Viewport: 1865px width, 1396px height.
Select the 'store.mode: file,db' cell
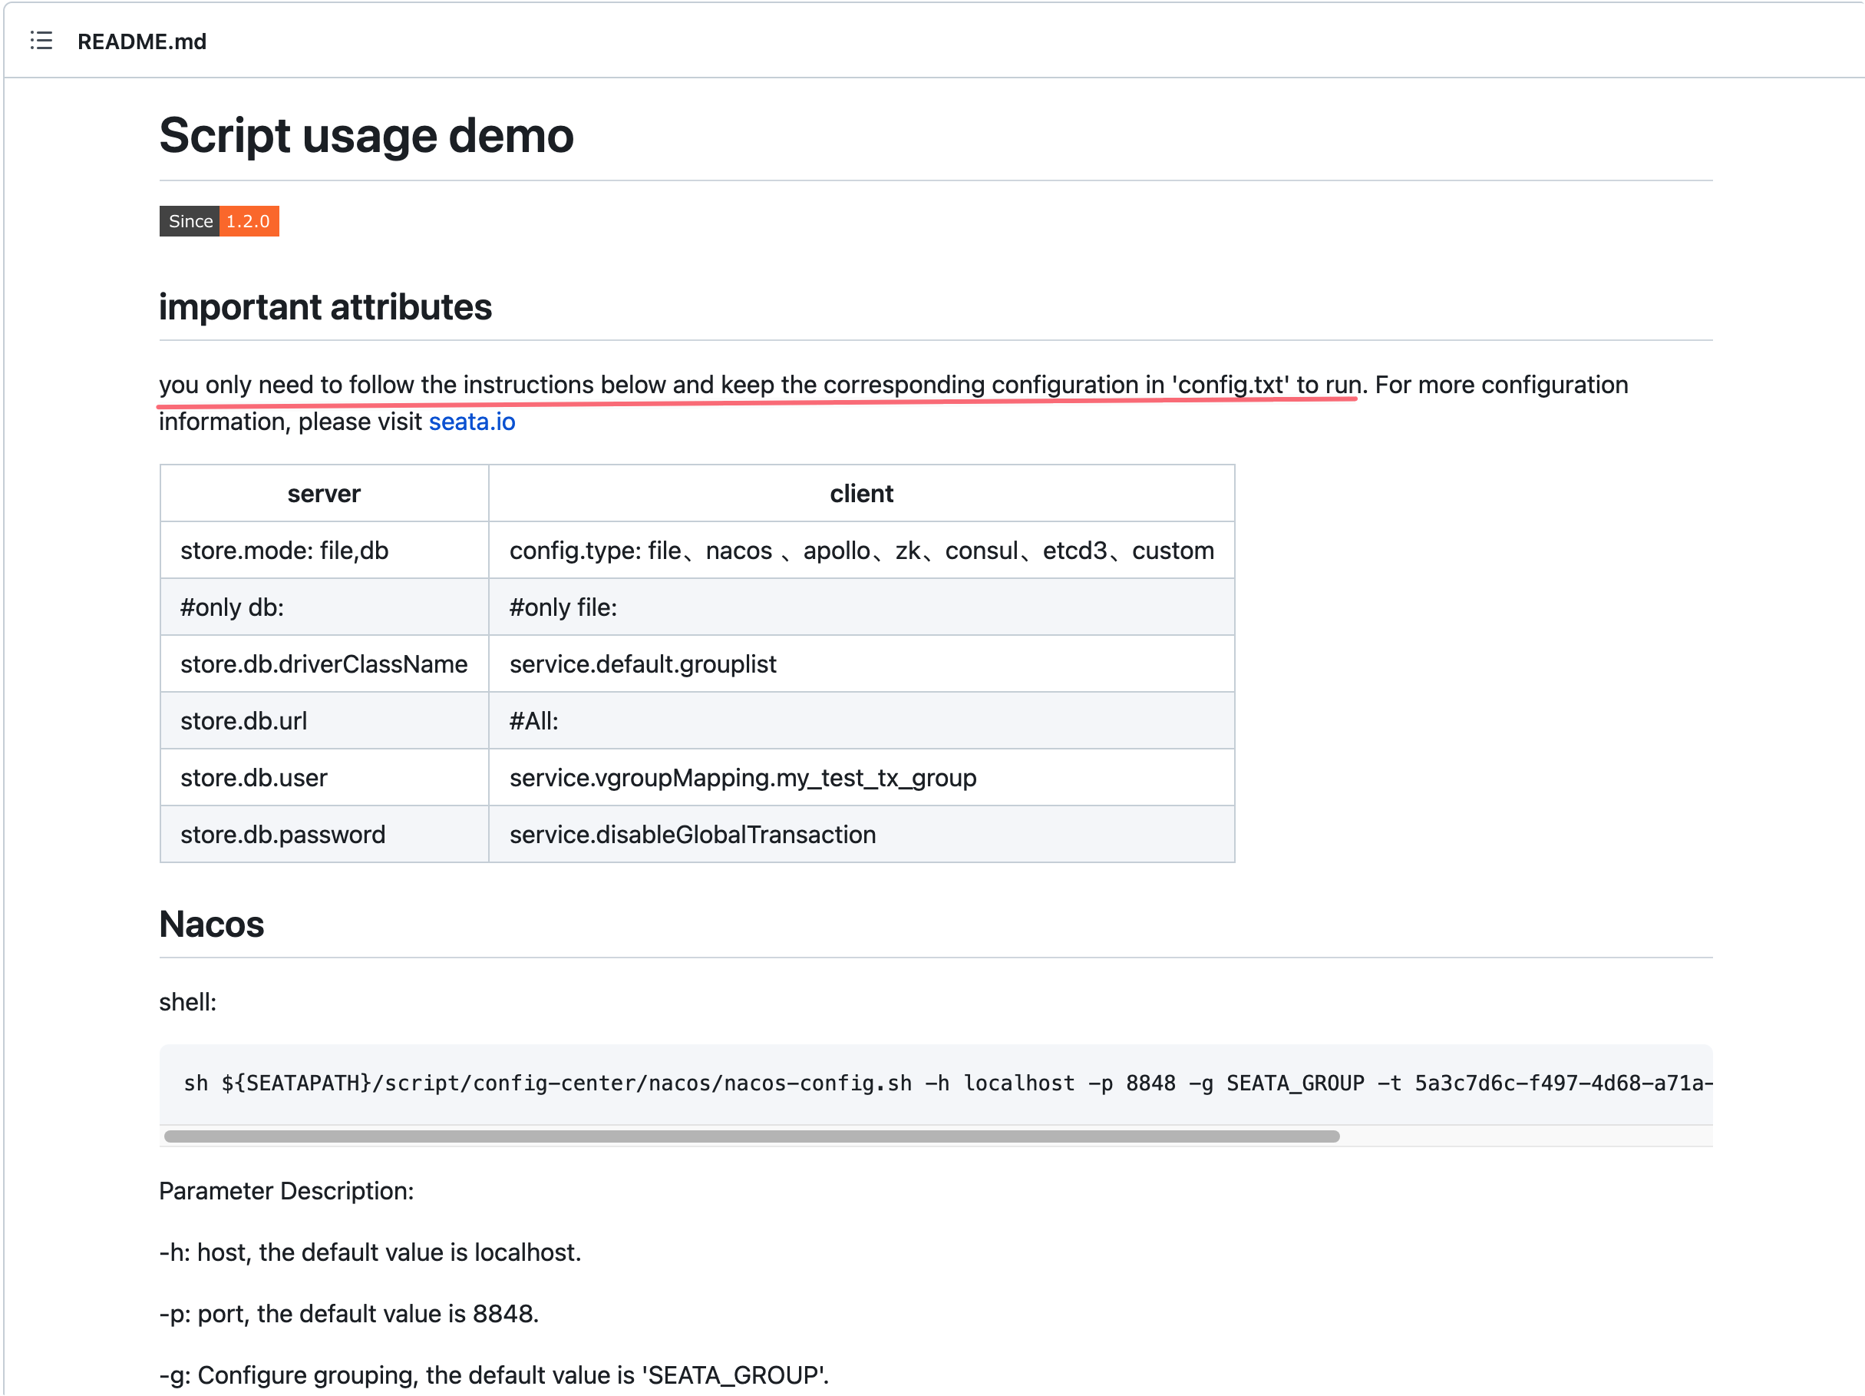[325, 550]
